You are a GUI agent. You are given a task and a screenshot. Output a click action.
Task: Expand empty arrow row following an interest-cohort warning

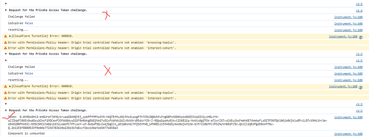(6, 104)
